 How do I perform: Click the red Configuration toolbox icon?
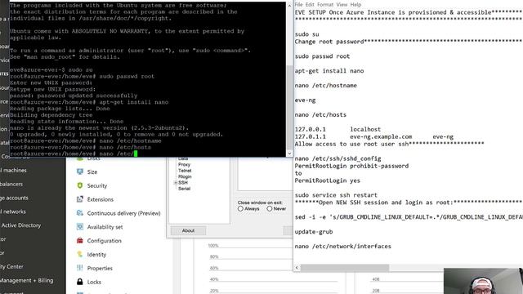tap(80, 240)
